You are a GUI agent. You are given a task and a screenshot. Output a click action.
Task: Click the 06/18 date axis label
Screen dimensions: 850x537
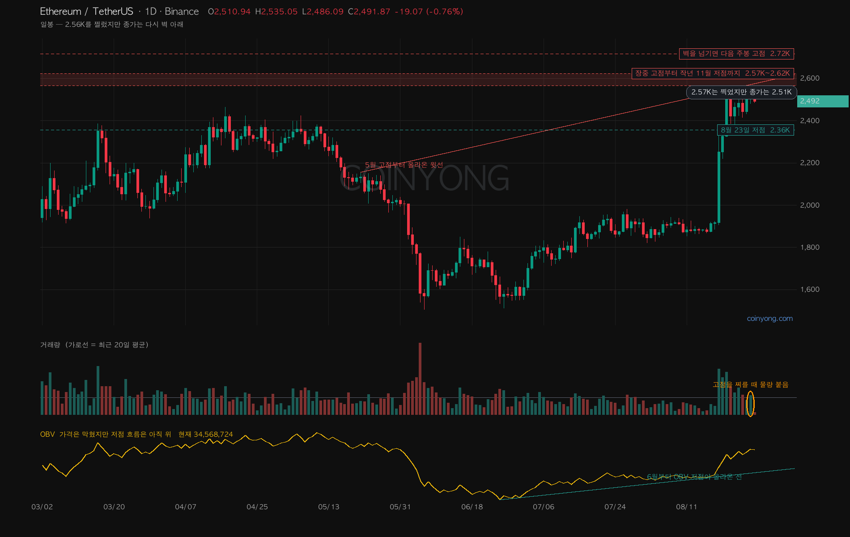(472, 507)
